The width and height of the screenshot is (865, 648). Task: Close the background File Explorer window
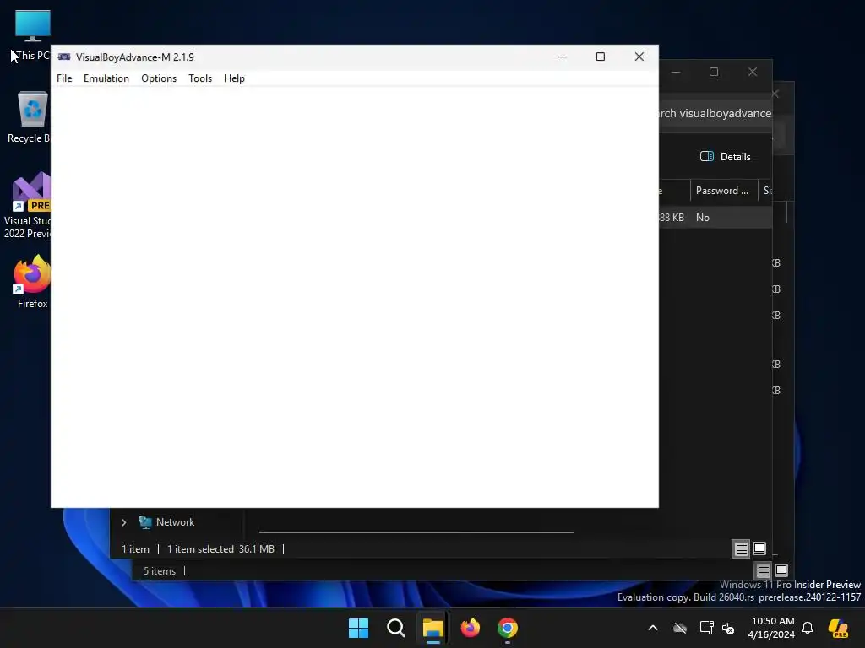(x=753, y=73)
